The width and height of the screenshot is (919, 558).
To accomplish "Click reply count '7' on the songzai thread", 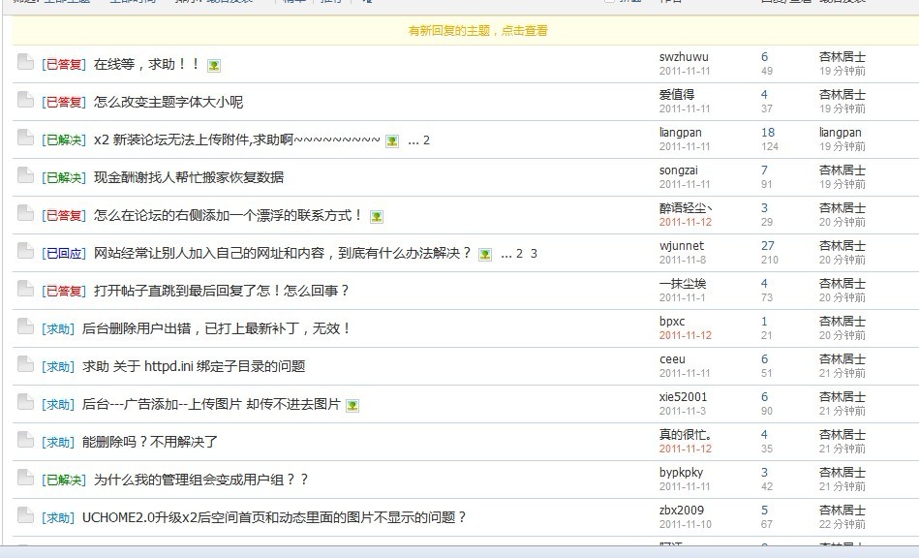I will coord(764,170).
